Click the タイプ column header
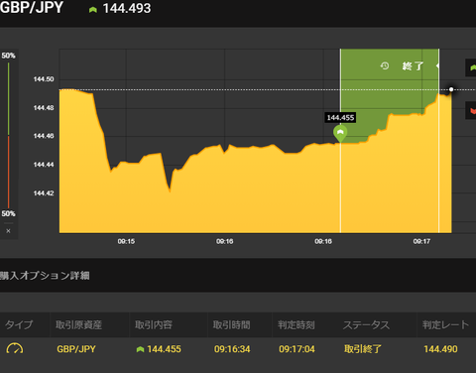 [x=19, y=324]
